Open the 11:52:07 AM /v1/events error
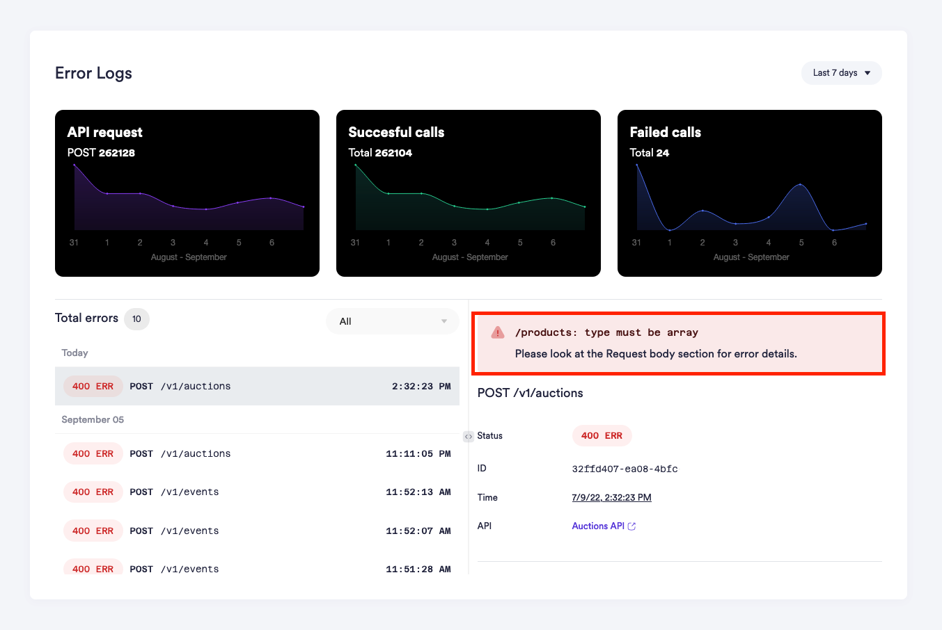The height and width of the screenshot is (630, 942). 257,531
